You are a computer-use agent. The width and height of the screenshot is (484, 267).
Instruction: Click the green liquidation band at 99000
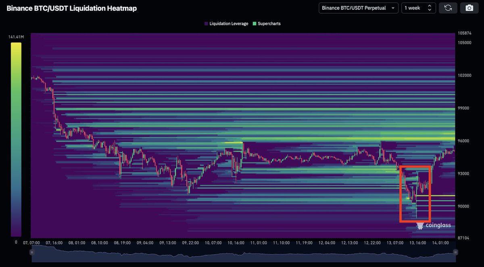tap(255, 109)
